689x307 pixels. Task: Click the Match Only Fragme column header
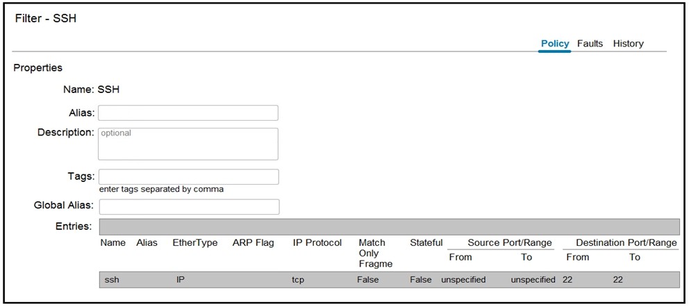(x=375, y=254)
